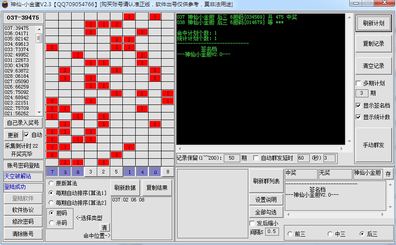
Task: Click the shaded digit 7 cell
Action: click(x=52, y=172)
